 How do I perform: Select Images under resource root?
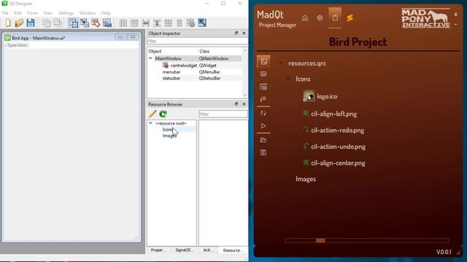coord(169,136)
